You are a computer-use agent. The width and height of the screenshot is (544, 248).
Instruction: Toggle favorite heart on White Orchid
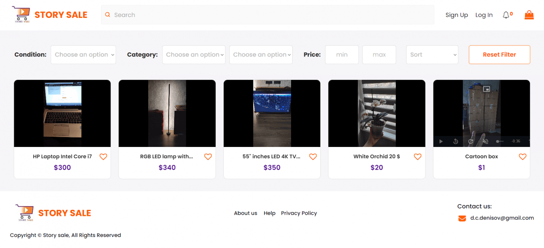coord(418,157)
